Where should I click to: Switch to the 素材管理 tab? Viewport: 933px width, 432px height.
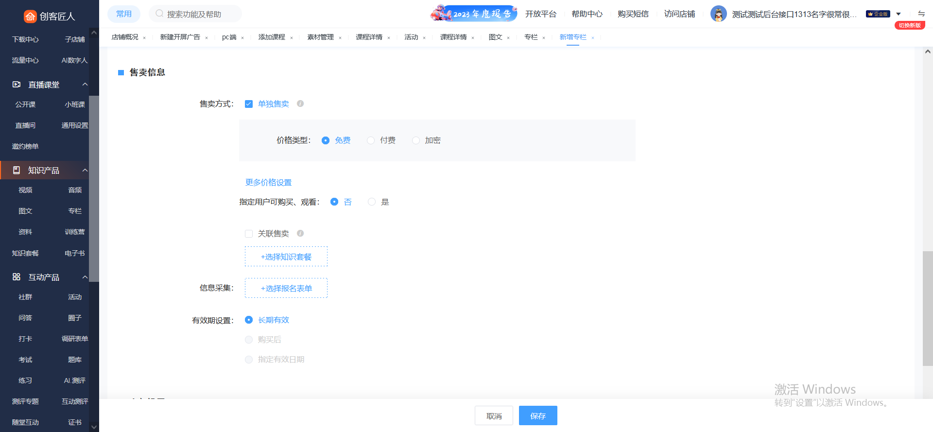(x=320, y=37)
